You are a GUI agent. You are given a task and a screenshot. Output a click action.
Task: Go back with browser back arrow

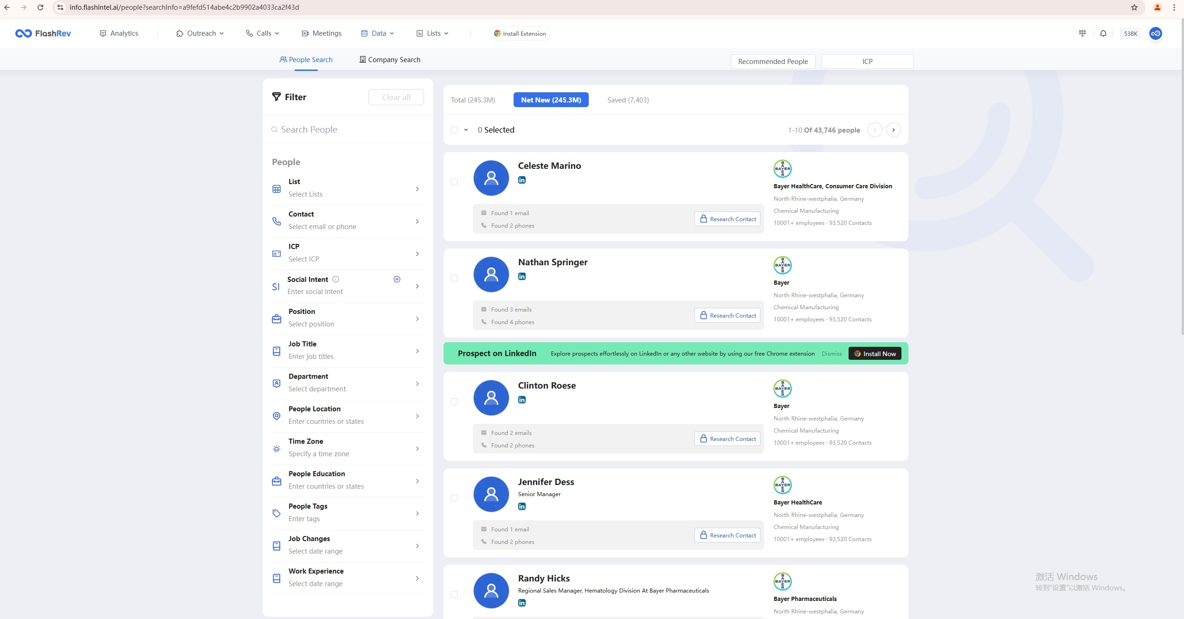click(x=7, y=7)
